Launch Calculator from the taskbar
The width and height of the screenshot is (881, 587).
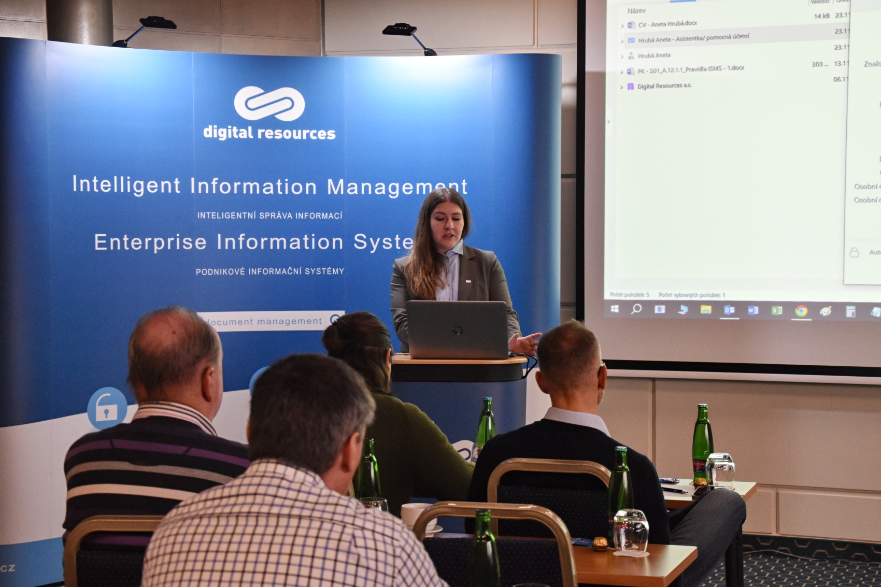[850, 311]
